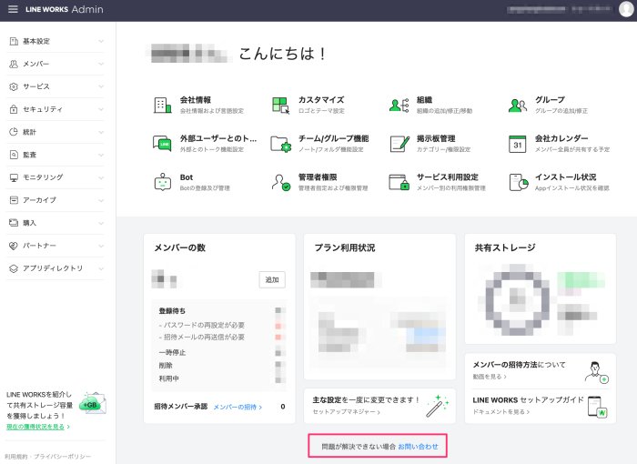
Task: Select the 基本設定 menu label
Action: tap(36, 41)
